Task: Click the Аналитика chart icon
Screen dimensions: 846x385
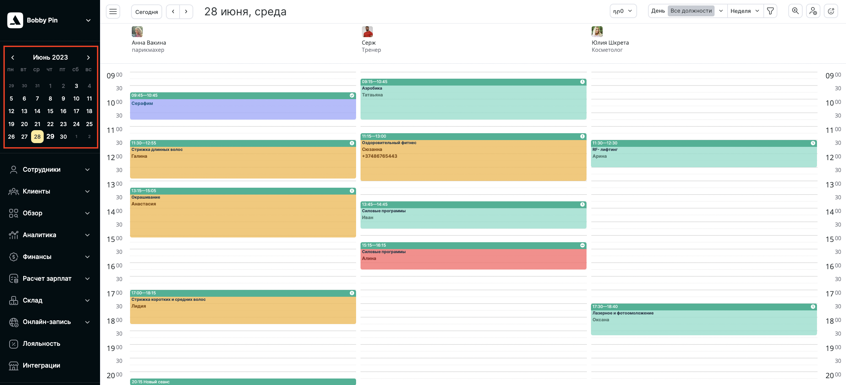Action: click(x=14, y=235)
